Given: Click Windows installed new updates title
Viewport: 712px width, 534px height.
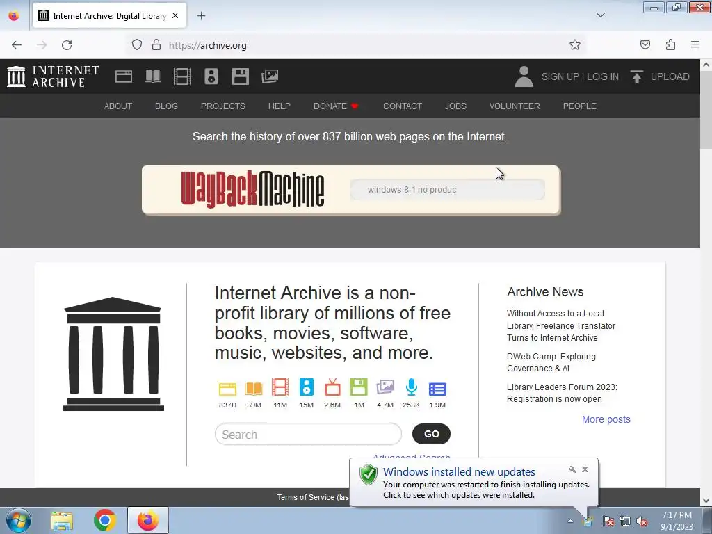Looking at the screenshot, I should (459, 472).
